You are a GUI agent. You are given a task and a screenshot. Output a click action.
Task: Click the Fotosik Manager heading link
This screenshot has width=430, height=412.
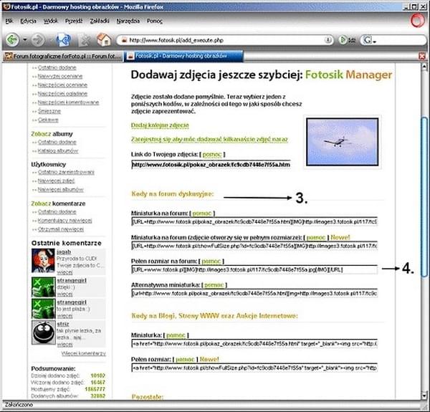tap(348, 75)
